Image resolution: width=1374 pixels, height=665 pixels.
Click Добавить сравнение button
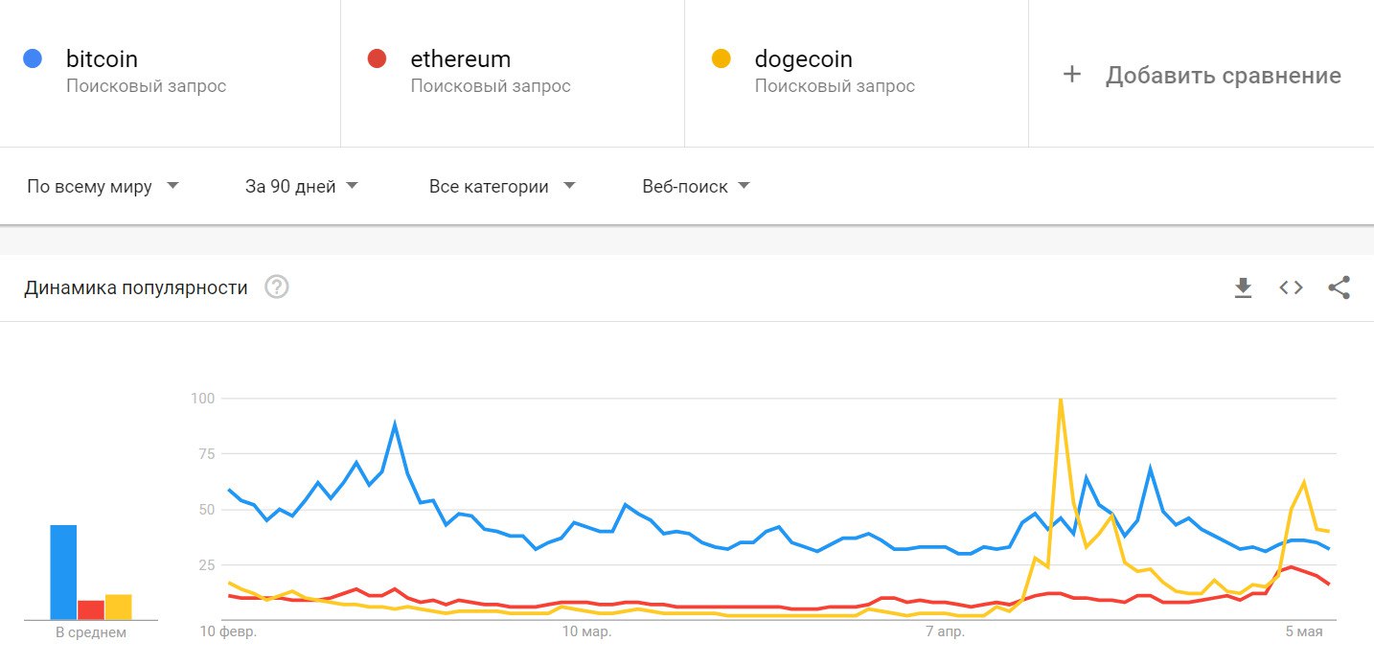1223,76
